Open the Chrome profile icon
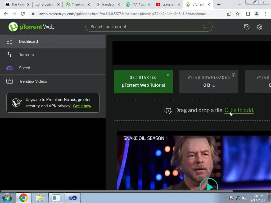 pos(257,14)
